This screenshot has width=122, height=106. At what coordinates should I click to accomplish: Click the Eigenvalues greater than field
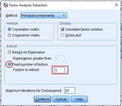[59, 58]
